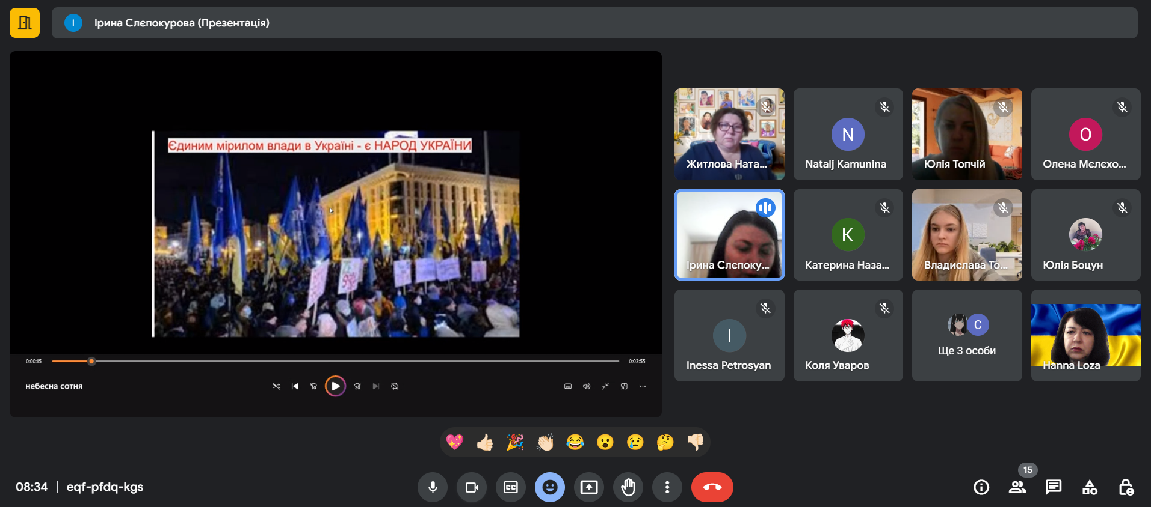Expand the 'Ще 3 особи' tile
The image size is (1151, 507).
[967, 336]
